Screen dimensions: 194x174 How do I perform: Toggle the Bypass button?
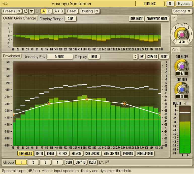(184, 4)
